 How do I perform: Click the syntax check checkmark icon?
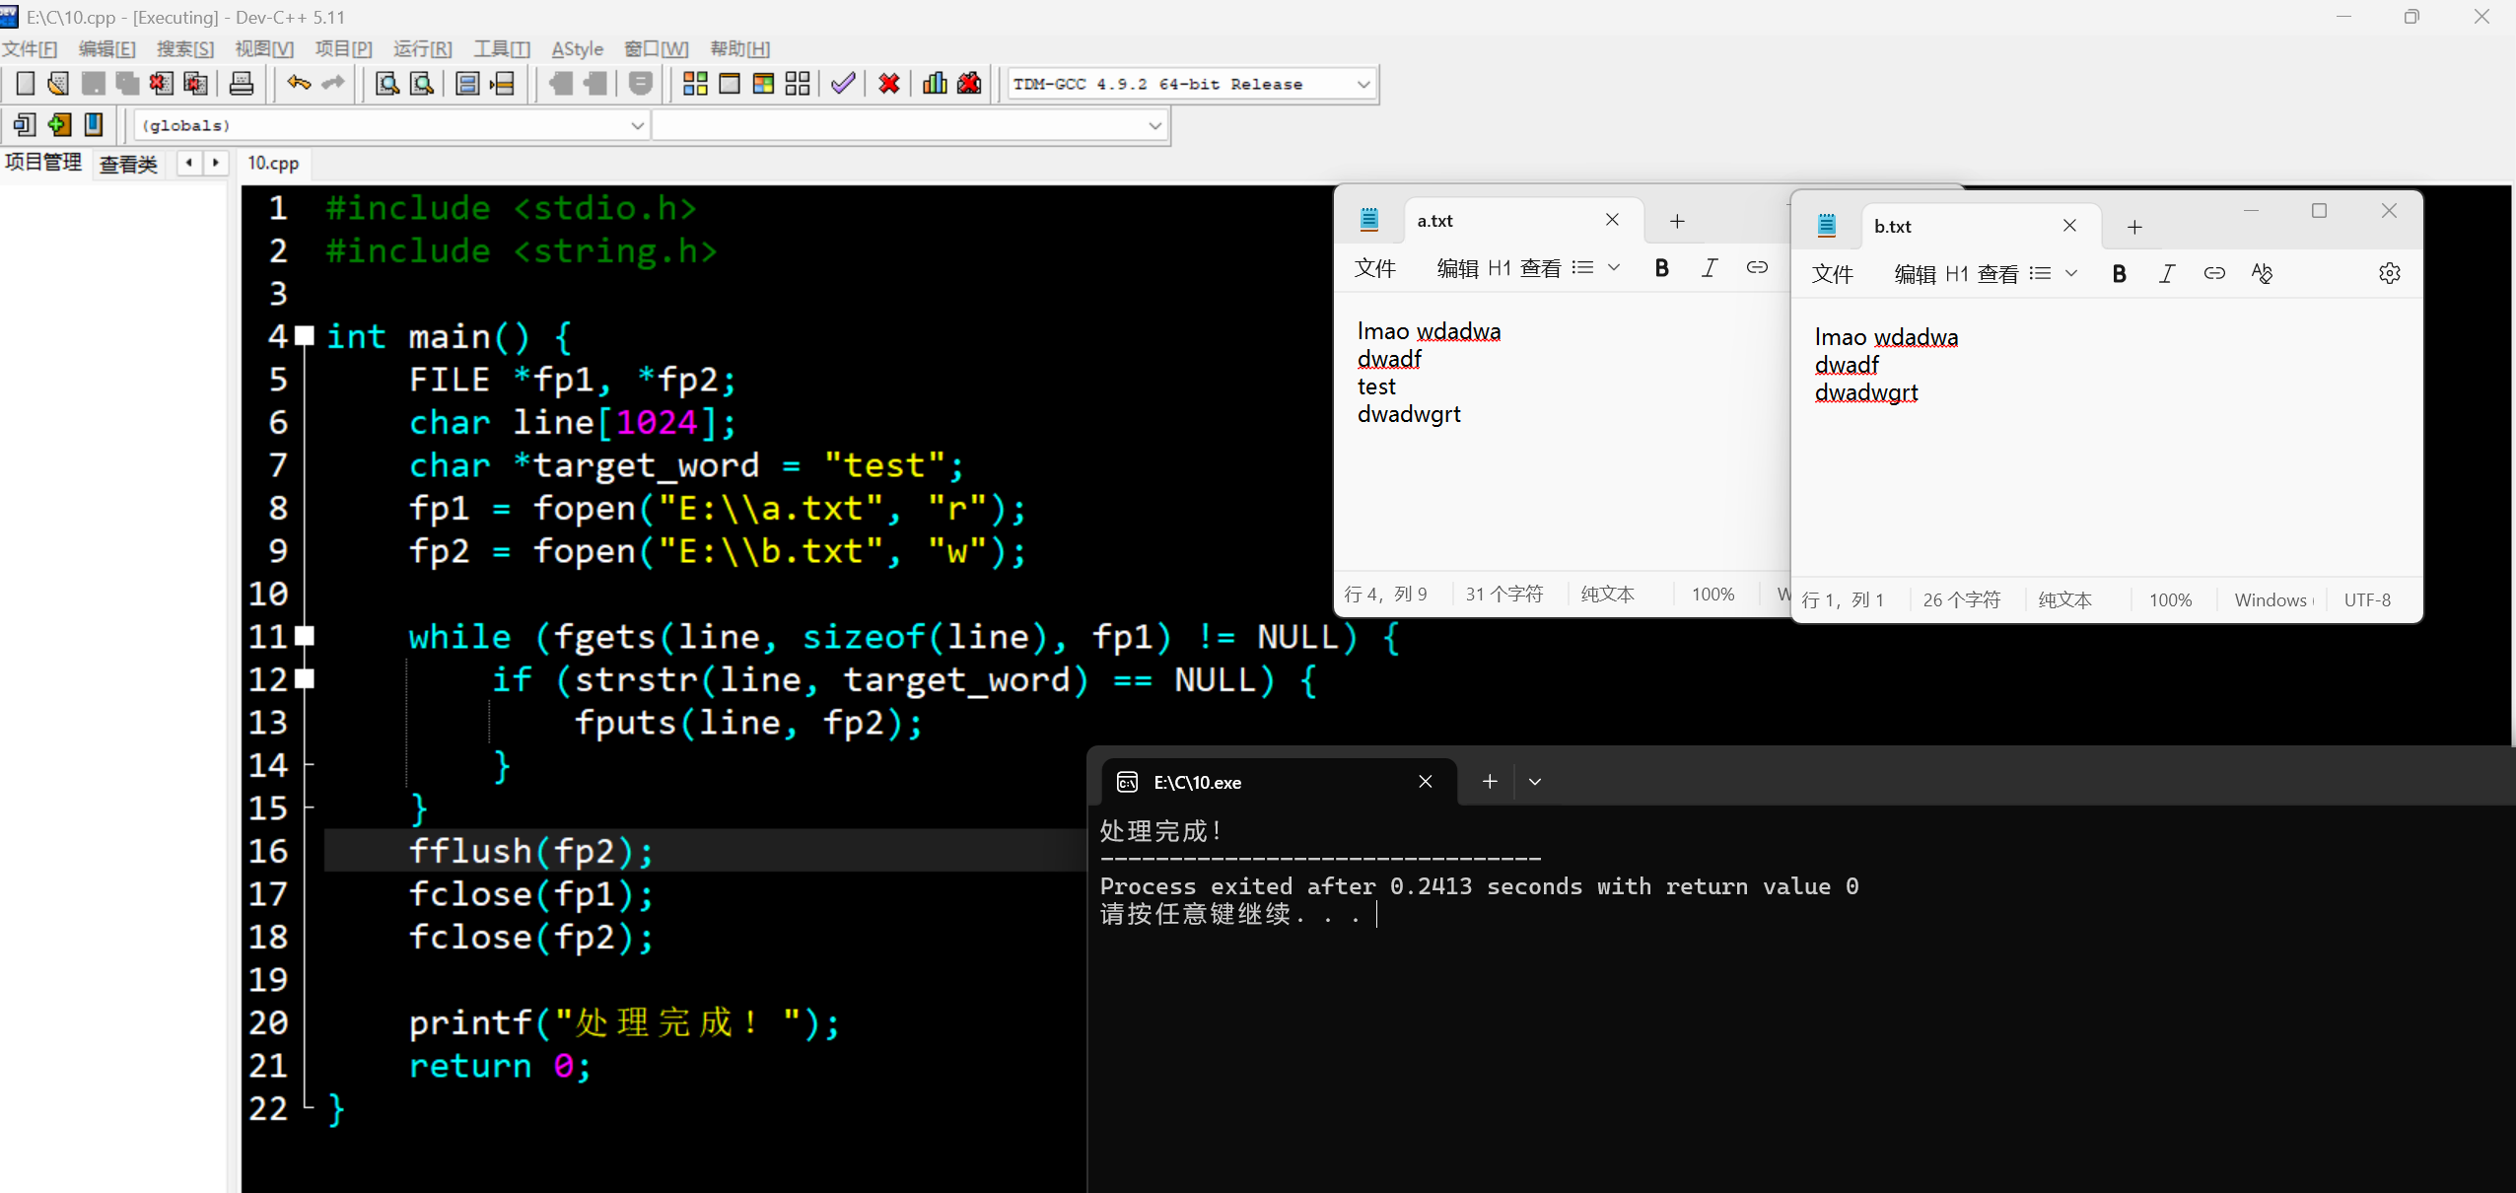pos(842,84)
